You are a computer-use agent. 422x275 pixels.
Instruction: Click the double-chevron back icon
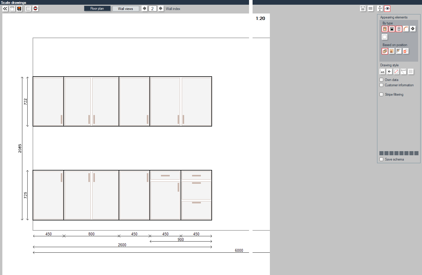[5, 9]
